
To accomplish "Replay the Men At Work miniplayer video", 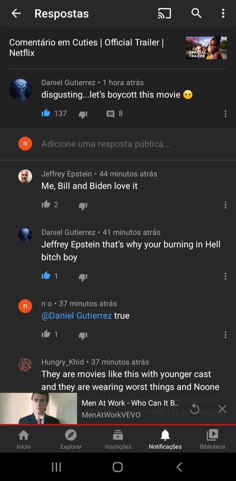I will [195, 409].
